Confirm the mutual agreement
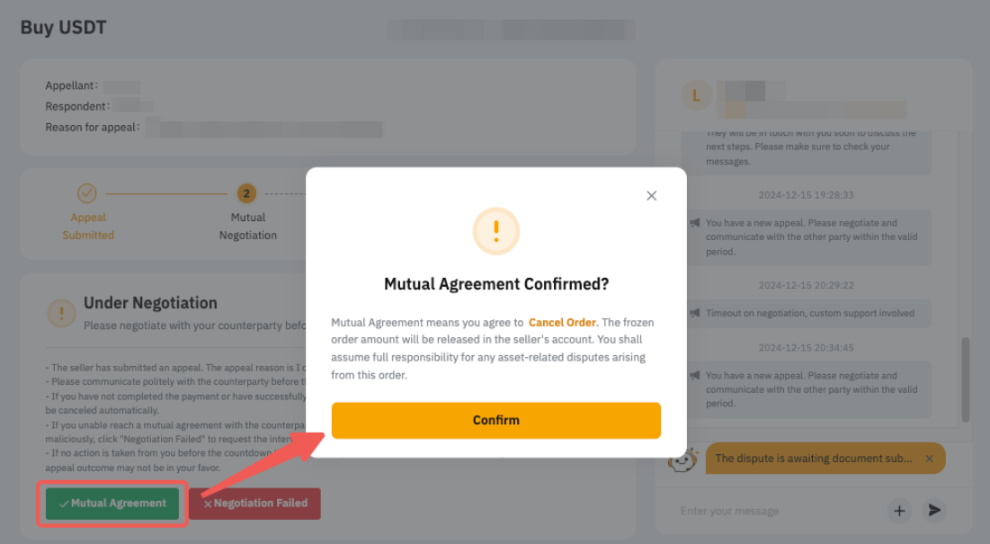This screenshot has width=990, height=544. [x=495, y=420]
